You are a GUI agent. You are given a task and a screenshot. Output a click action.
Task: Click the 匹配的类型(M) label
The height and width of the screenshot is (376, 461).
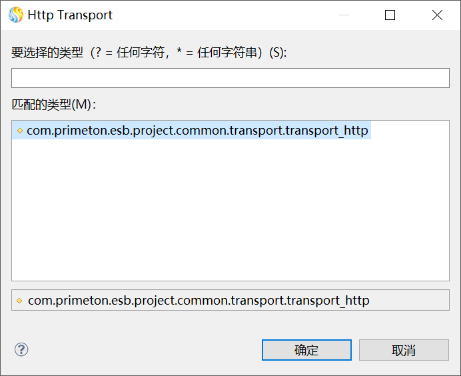54,105
